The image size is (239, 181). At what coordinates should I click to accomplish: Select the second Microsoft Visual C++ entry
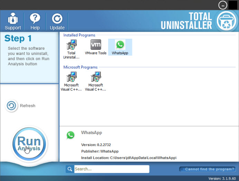(x=96, y=81)
